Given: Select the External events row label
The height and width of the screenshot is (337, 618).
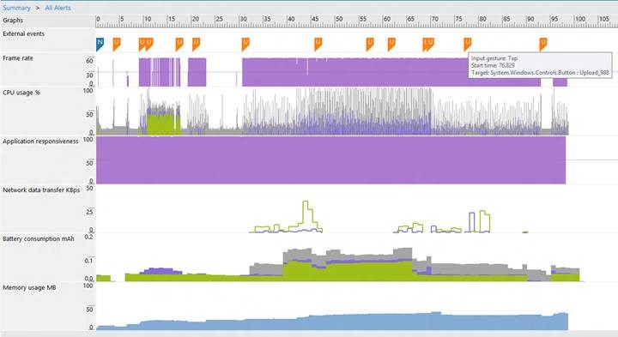Looking at the screenshot, I should [24, 33].
